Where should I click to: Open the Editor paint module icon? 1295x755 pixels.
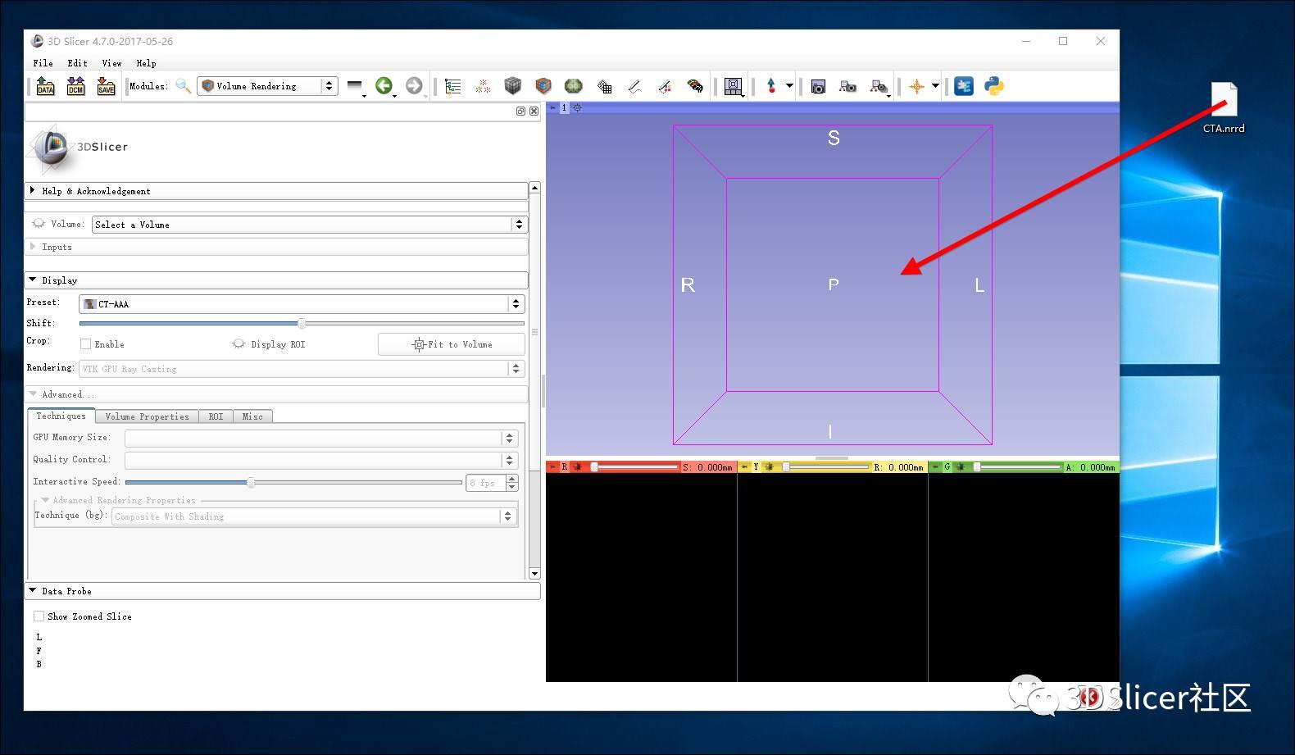665,86
